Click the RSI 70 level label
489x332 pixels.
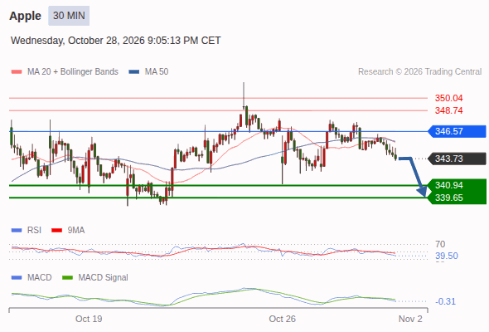pyautogui.click(x=440, y=244)
